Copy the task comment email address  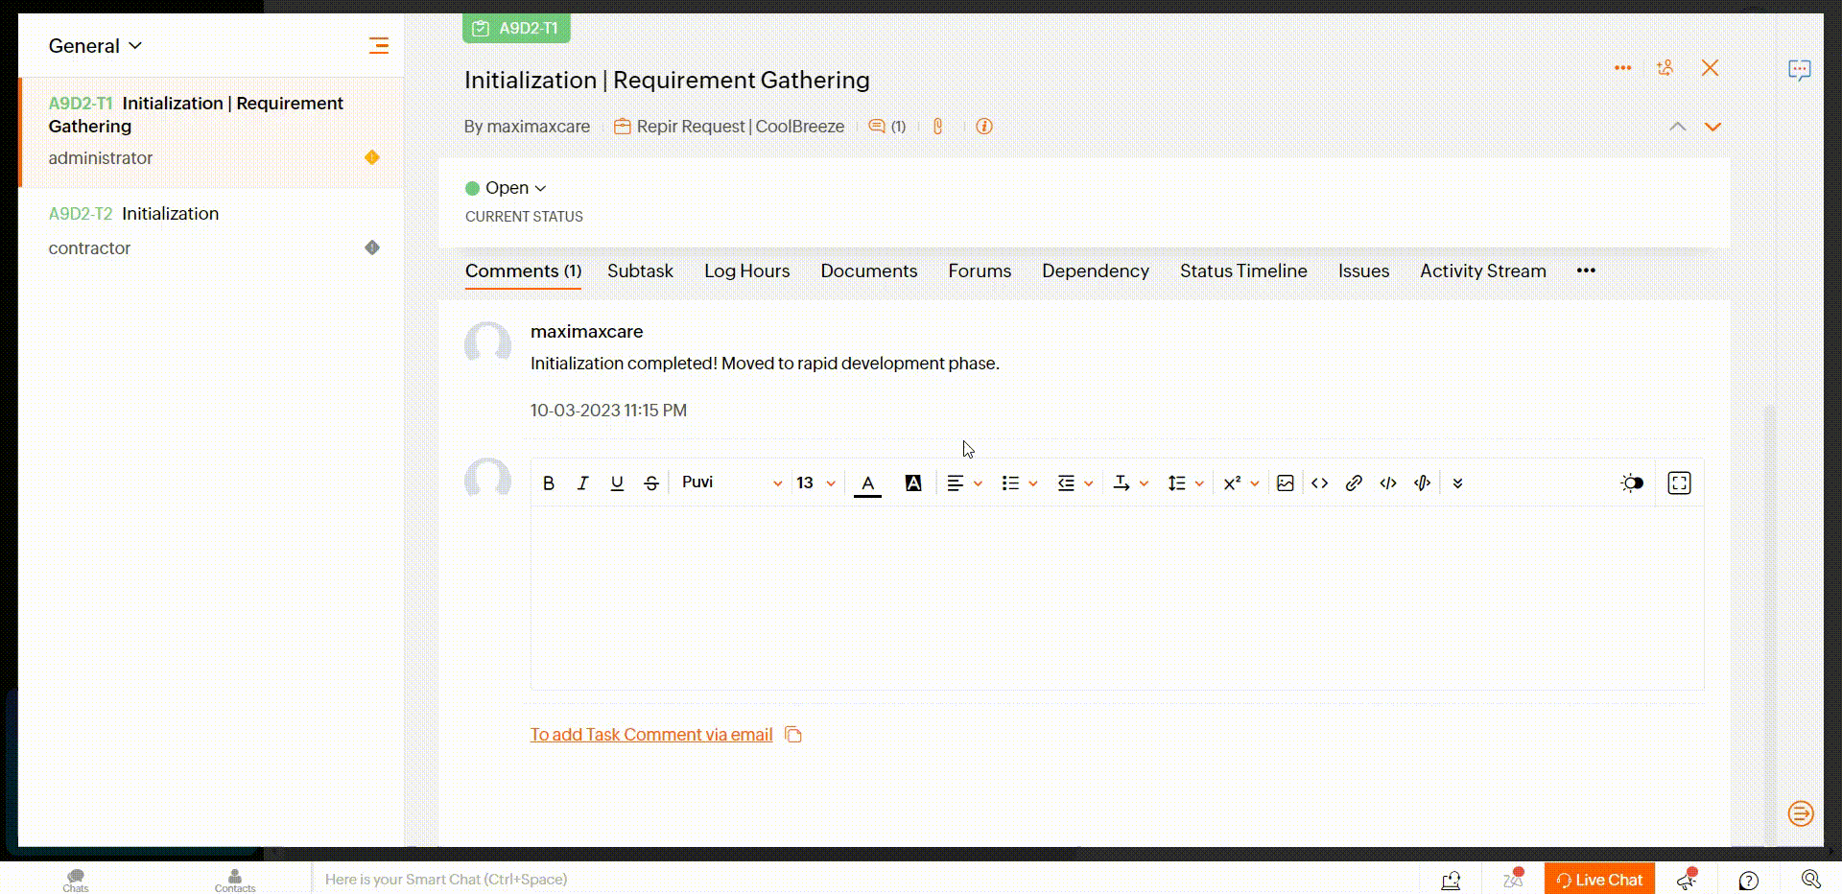tap(793, 735)
